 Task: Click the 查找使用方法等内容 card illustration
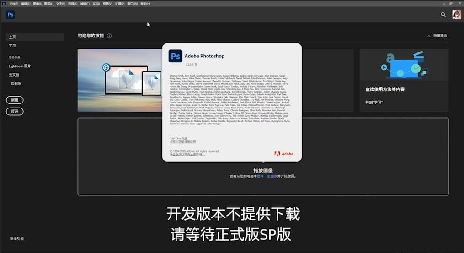[x=404, y=65]
